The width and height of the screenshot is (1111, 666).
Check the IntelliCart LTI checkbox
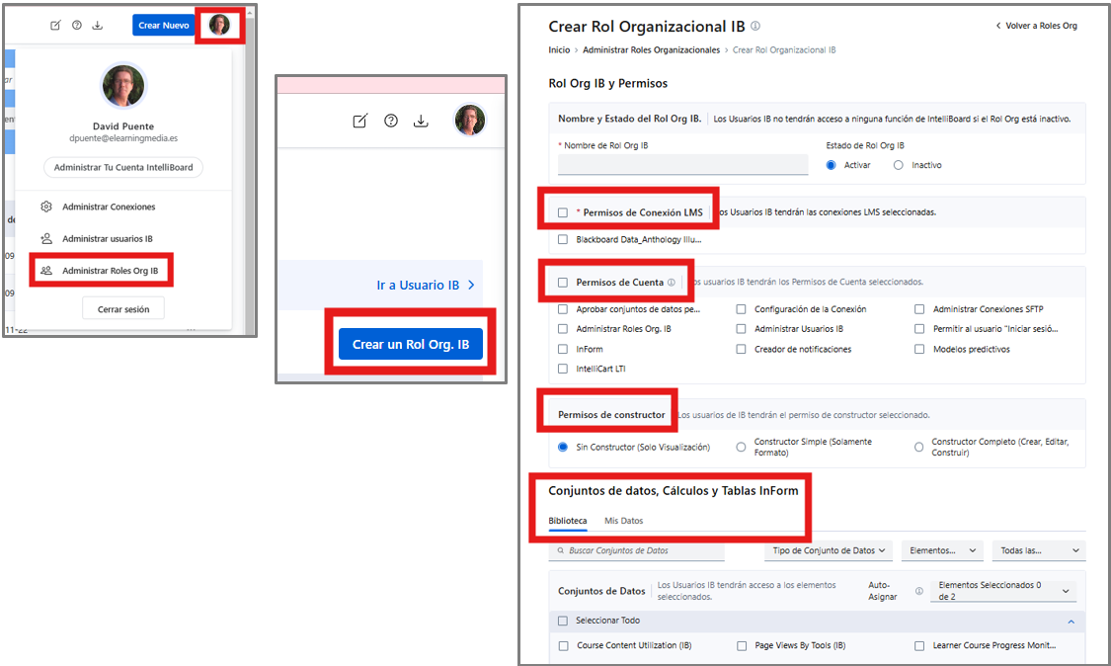[563, 369]
